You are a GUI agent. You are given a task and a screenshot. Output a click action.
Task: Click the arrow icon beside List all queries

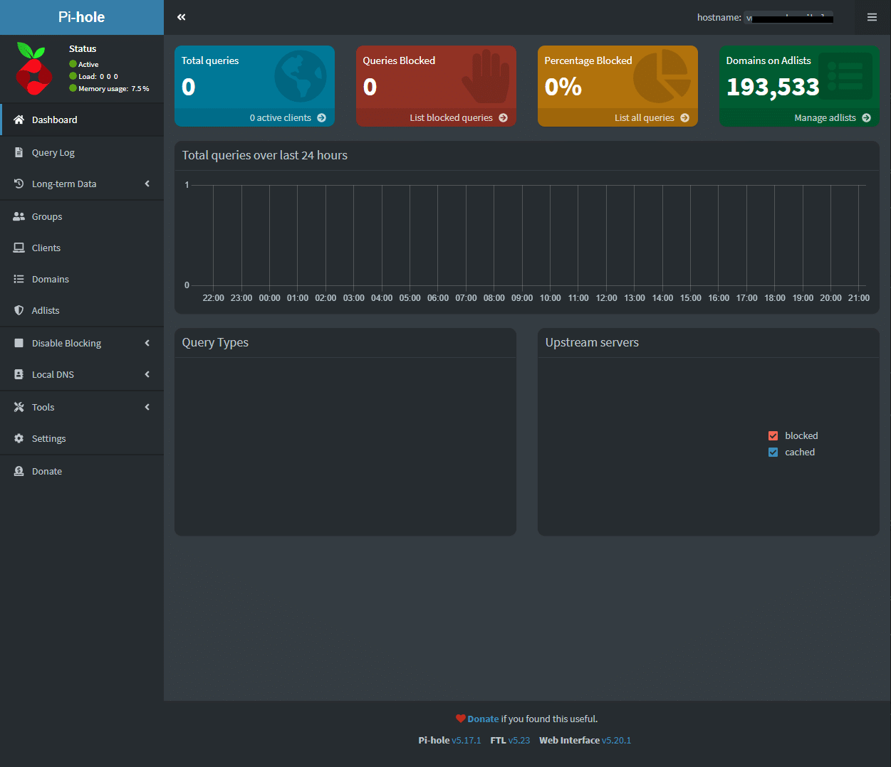685,118
